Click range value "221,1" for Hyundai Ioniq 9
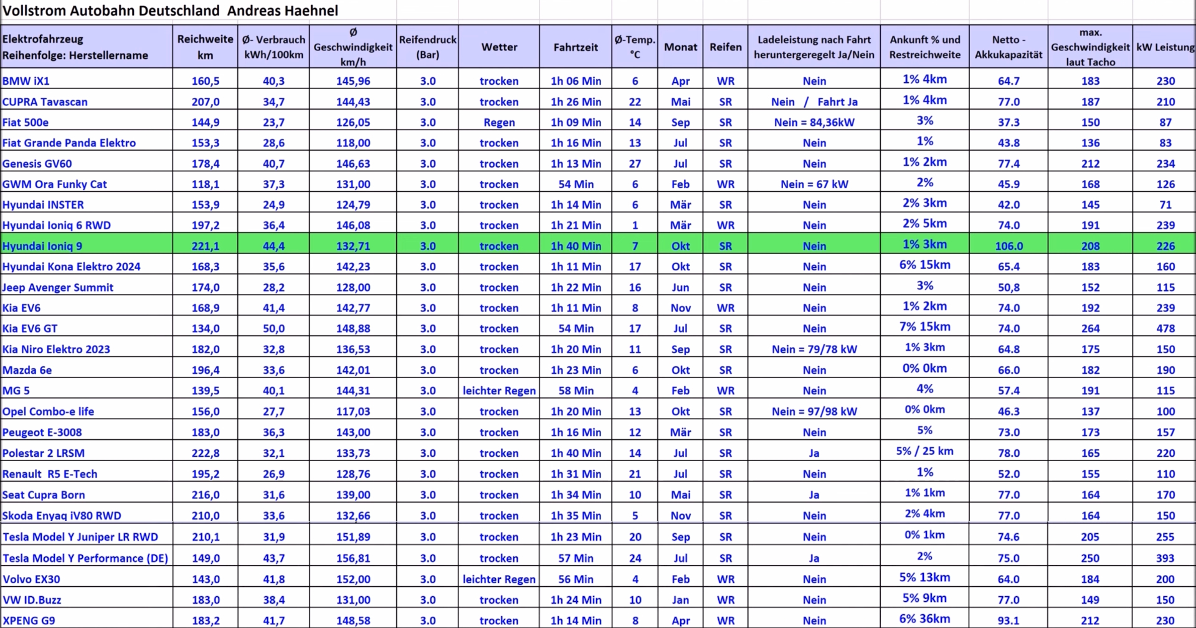Image resolution: width=1196 pixels, height=628 pixels. 205,245
